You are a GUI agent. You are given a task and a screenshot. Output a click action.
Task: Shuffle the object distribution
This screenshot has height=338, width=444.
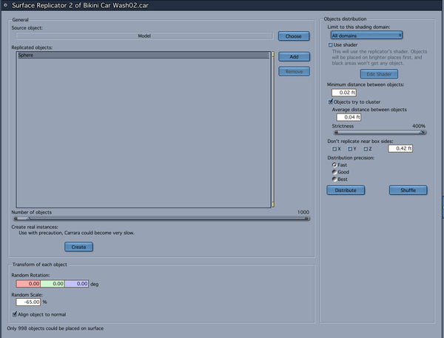coord(408,190)
